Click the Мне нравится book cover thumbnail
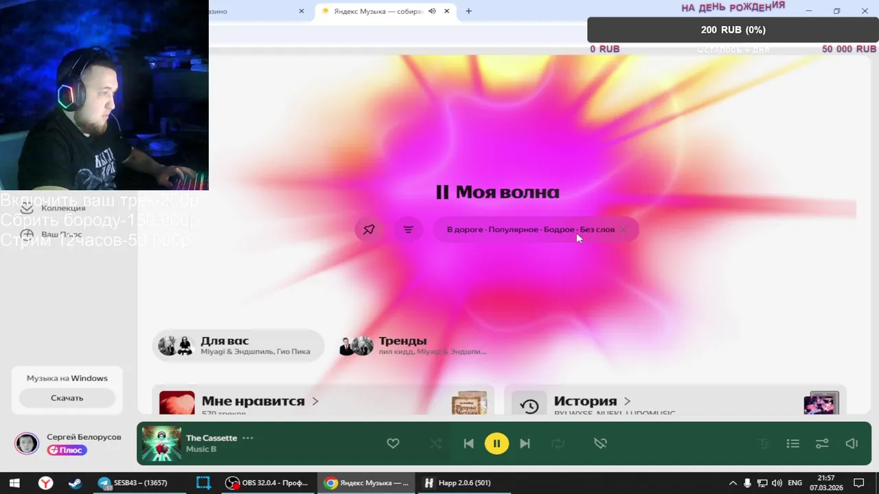 click(469, 403)
